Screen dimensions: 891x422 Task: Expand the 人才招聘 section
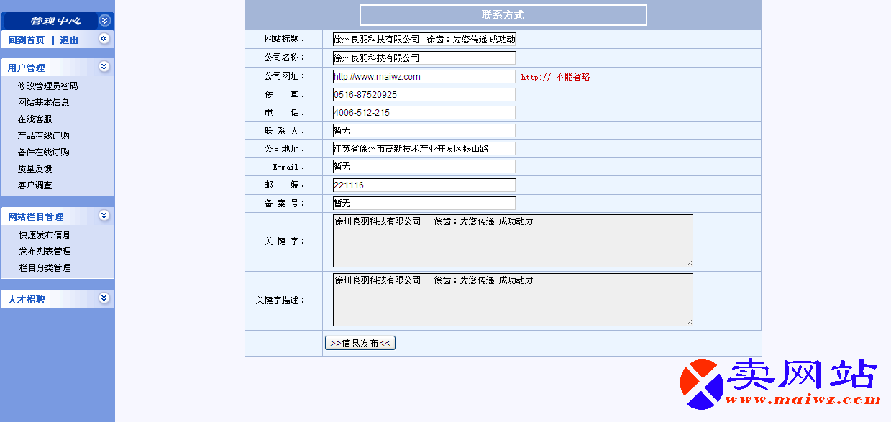(104, 298)
